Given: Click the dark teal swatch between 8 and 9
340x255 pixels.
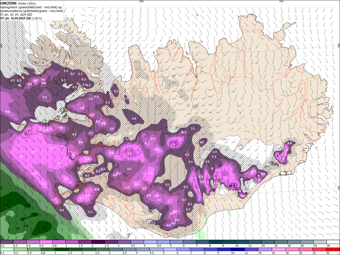Looking at the screenshot, I should [215, 242].
